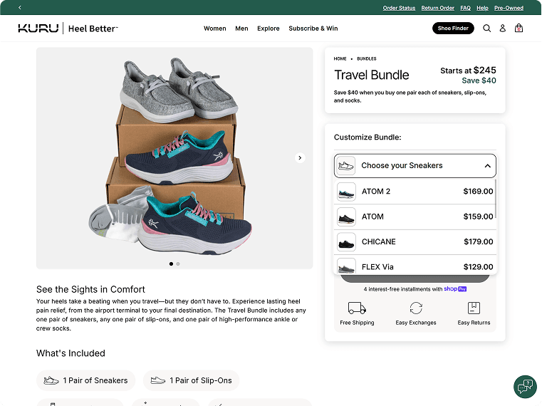This screenshot has height=406, width=542.
Task: Click the Shoe Finder button
Action: point(453,28)
